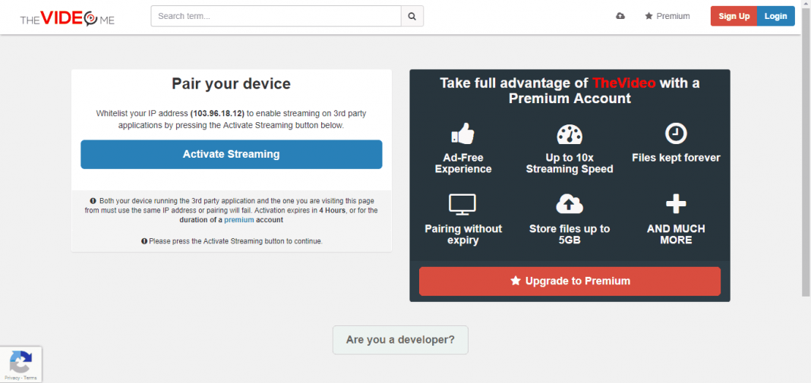This screenshot has width=811, height=383.
Task: Follow the premium link in activation note
Action: (238, 220)
